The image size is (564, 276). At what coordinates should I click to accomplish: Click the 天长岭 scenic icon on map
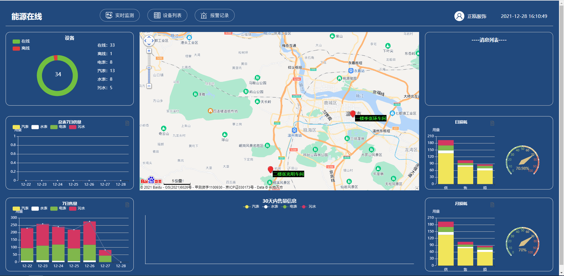[x=257, y=101]
